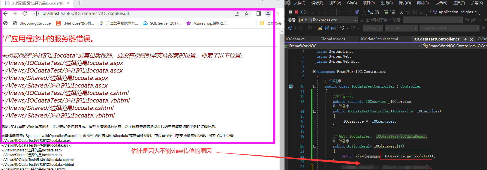487x170 pixels.
Task: Open Chrome three-dot menu
Action: tap(278, 13)
